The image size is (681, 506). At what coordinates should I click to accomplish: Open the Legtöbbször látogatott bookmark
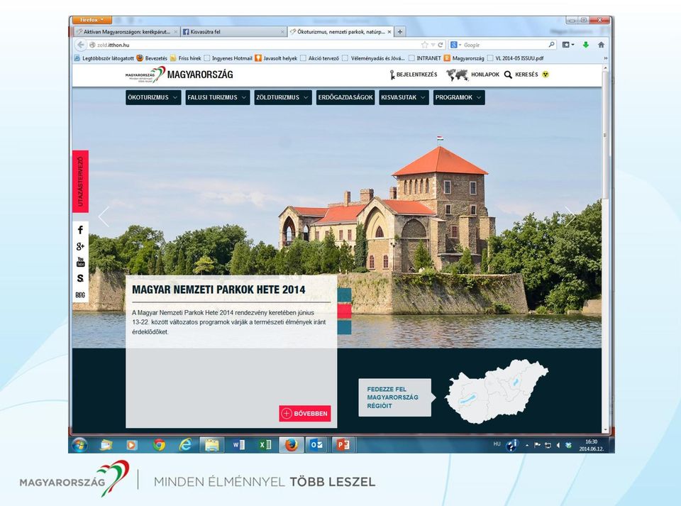coord(104,58)
